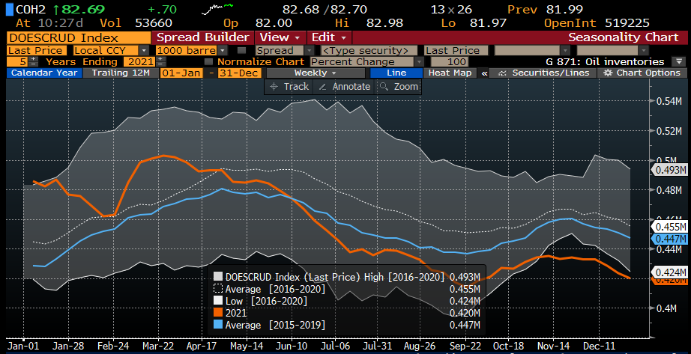This screenshot has width=691, height=354.
Task: Click the 31-Dec end date field
Action: (x=239, y=73)
